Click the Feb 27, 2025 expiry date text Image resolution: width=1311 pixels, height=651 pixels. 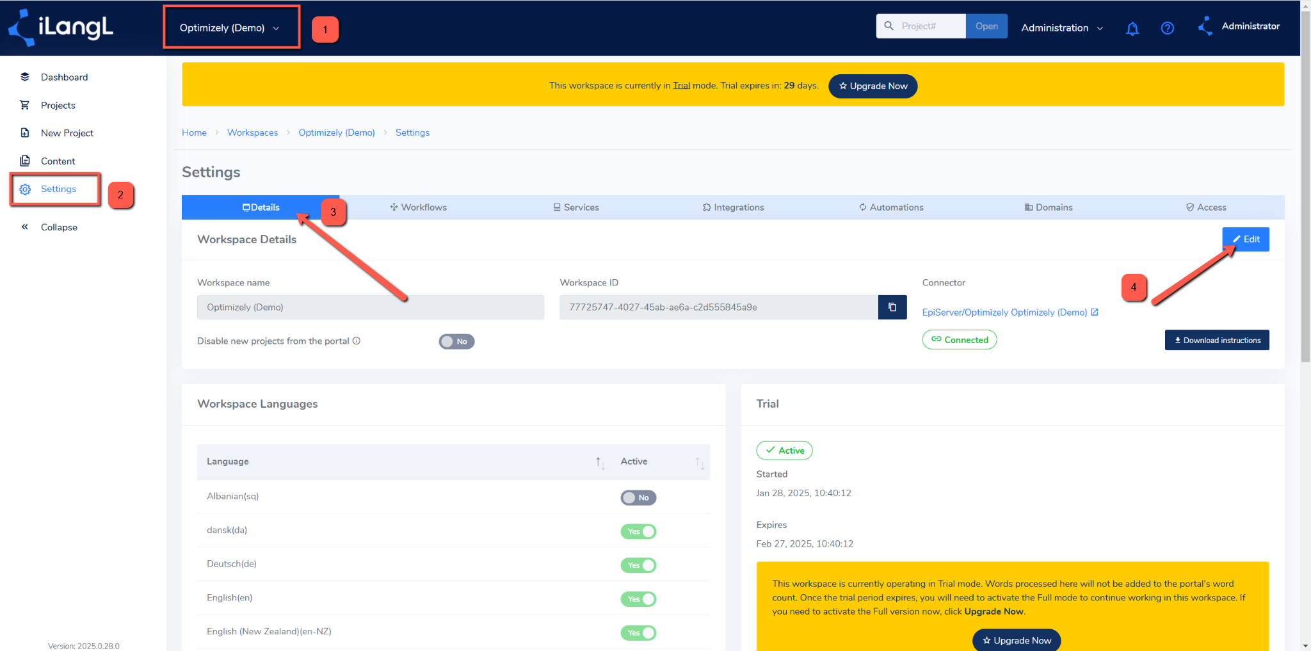(805, 543)
